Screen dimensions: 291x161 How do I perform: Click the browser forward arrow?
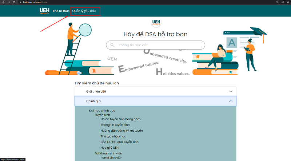coord(9,2)
